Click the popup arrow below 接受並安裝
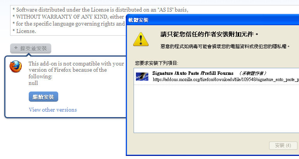 tap(29, 55)
